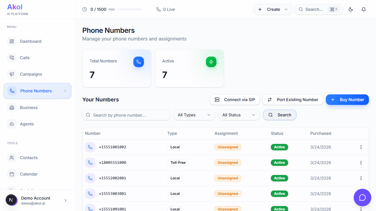Open the chat support bubble
Screen dimensions: 376x211
[x=362, y=198]
